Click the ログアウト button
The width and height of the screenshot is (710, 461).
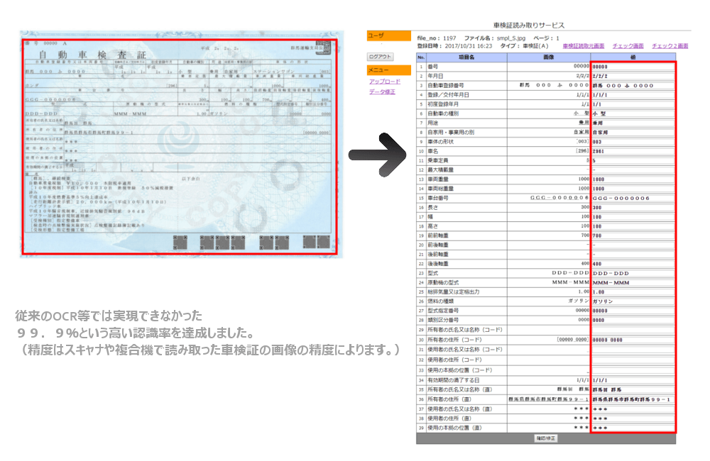tap(380, 56)
